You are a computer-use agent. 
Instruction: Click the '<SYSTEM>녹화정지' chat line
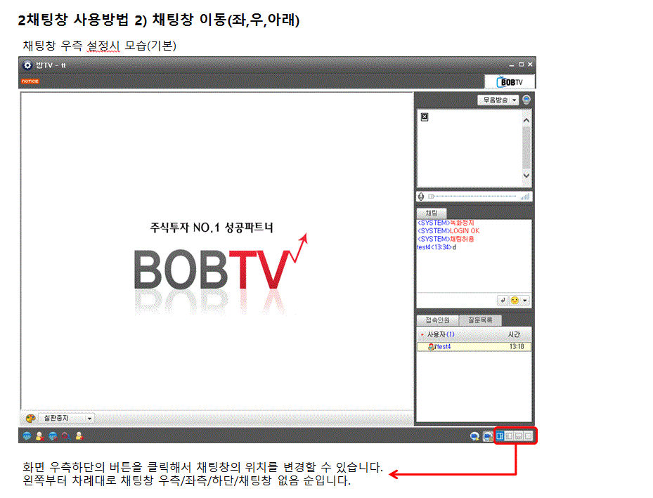click(446, 223)
